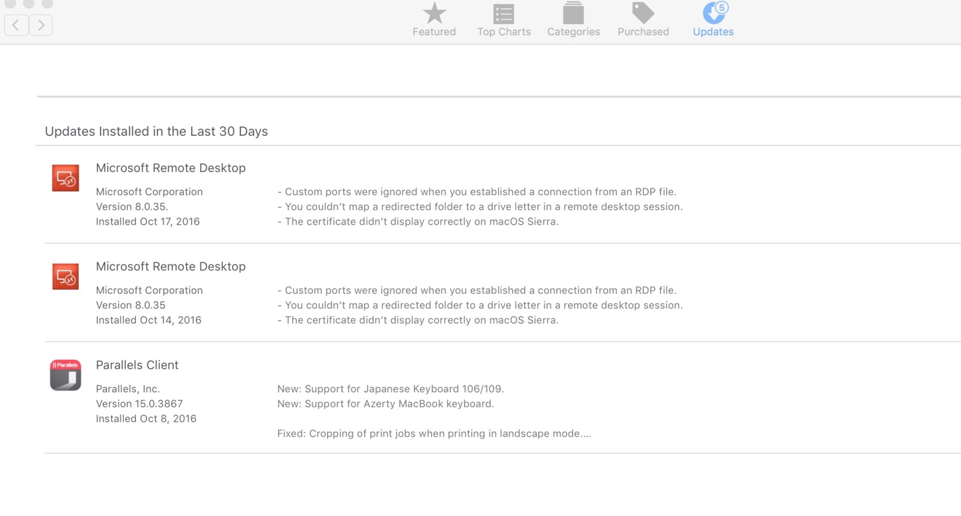Viewport: 961px width, 516px height.
Task: Click Microsoft Corporation in the Oct 14 entry
Action: (x=149, y=290)
